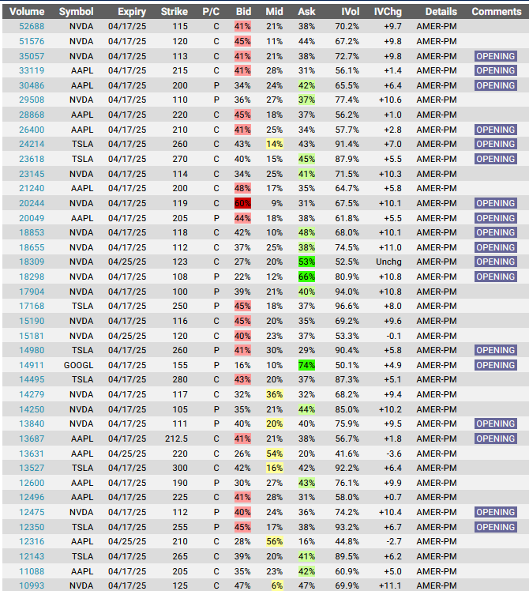The width and height of the screenshot is (529, 591).
Task: Sort by Expiry column header
Action: (132, 12)
